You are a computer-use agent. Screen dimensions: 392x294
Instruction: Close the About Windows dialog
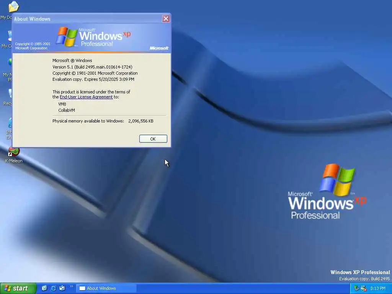[166, 18]
